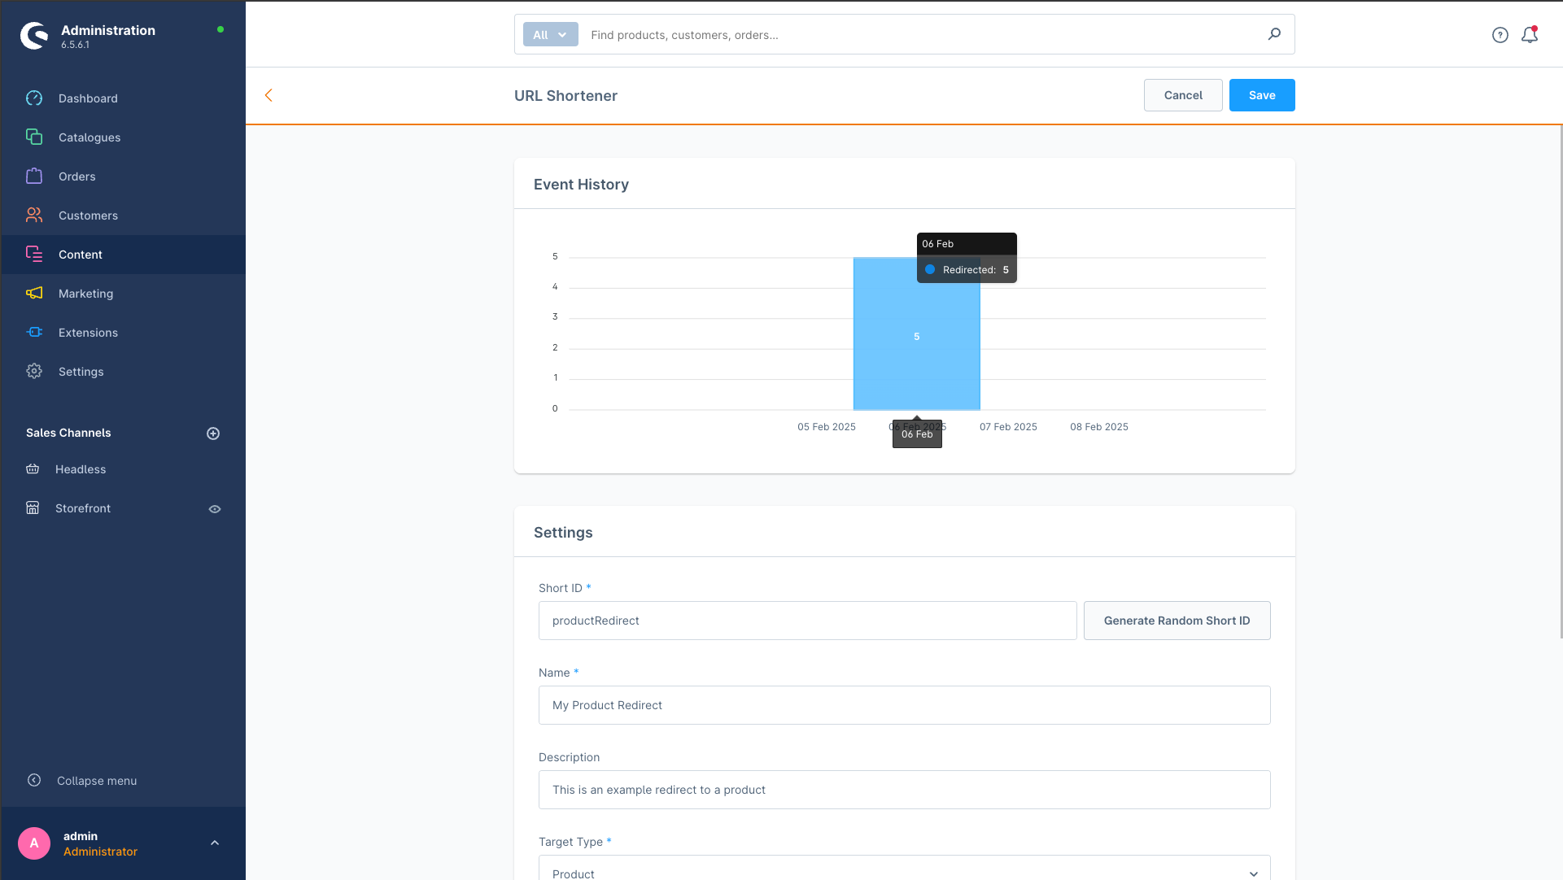Click the URL Shortener page title
This screenshot has width=1563, height=880.
tap(565, 95)
